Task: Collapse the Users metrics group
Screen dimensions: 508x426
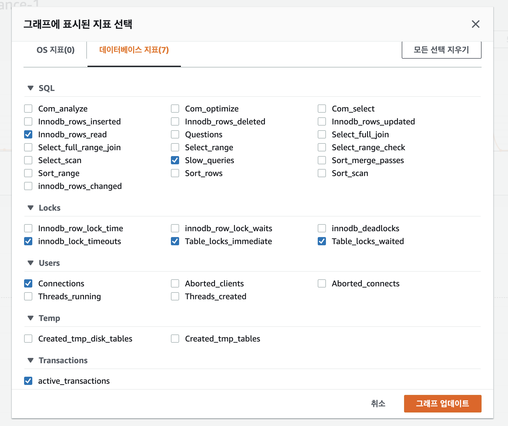Action: pos(31,263)
